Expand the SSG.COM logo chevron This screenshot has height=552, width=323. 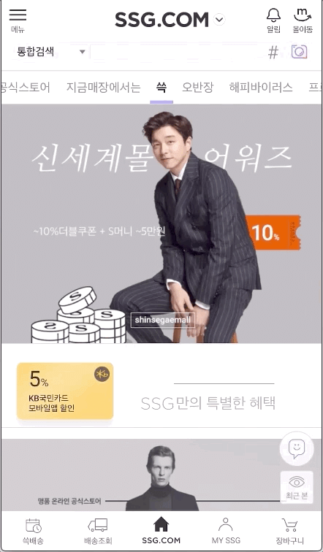coord(219,20)
